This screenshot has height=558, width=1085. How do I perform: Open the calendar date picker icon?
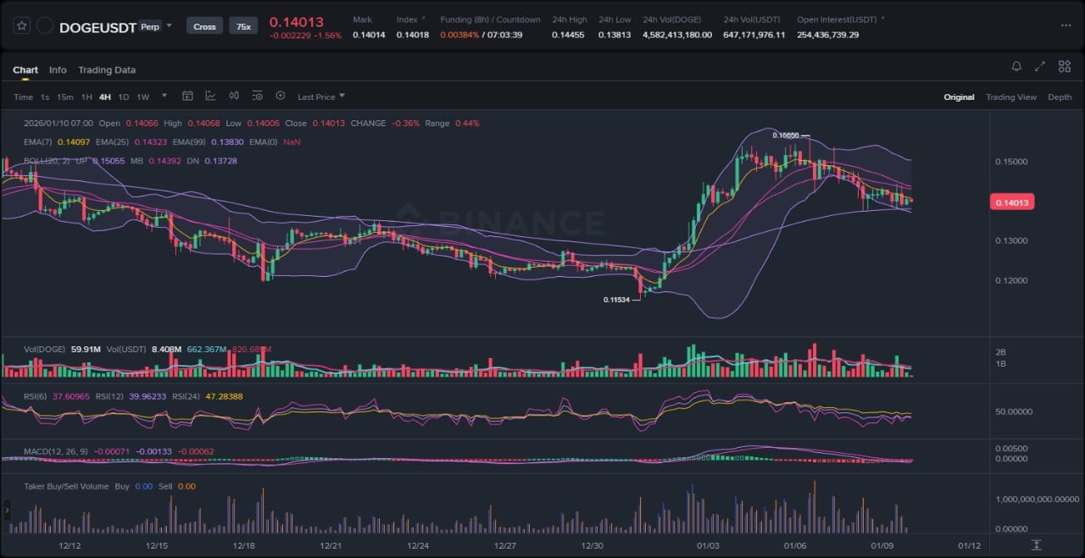click(187, 97)
